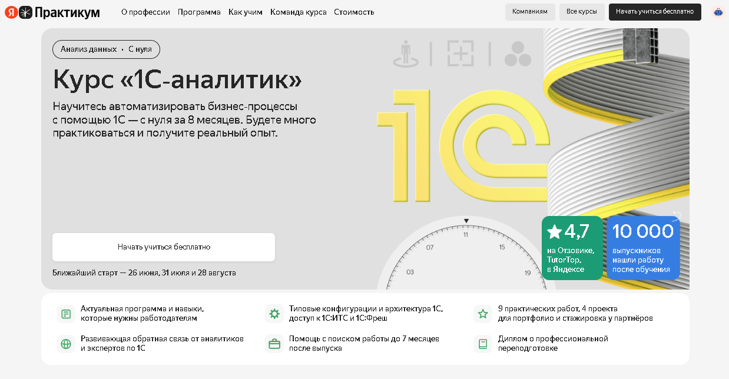Open Команда курса in navigation
This screenshot has height=379, width=729.
[x=299, y=12]
